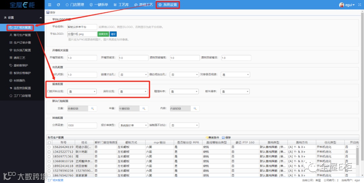Open 钻头铣刀配置 in the sidebar
This screenshot has height=183, width=364.
[22, 50]
